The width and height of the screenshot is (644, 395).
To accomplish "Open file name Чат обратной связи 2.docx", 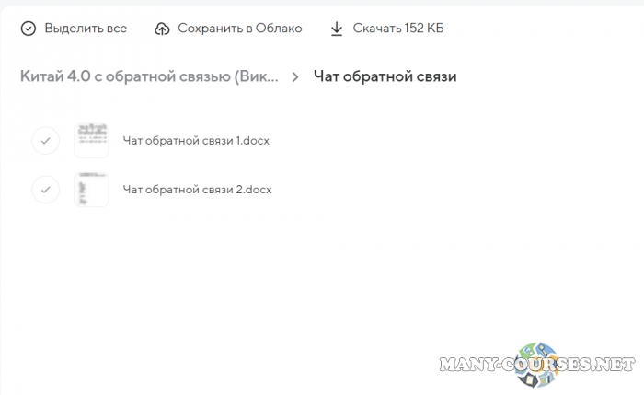I will (x=197, y=190).
